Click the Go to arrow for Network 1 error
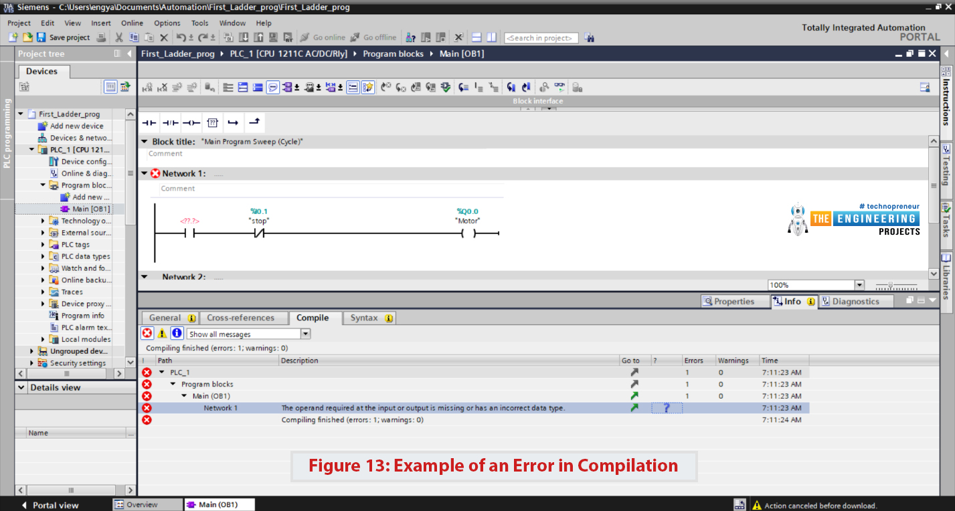 (x=634, y=407)
